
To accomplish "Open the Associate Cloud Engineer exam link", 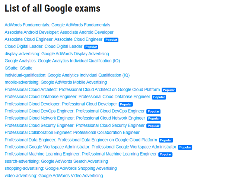I will [53, 39].
